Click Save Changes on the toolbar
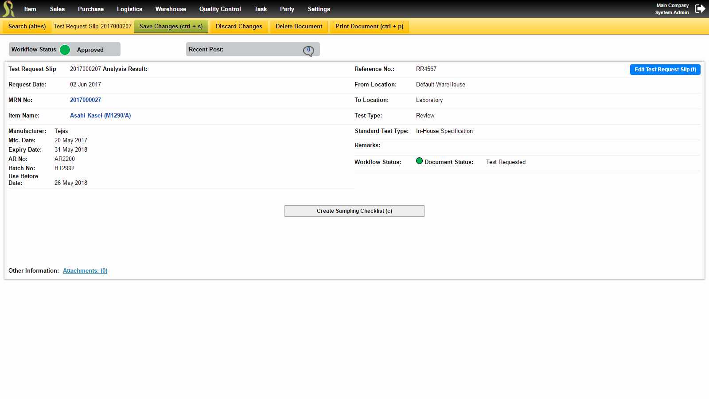709x399 pixels. click(171, 26)
